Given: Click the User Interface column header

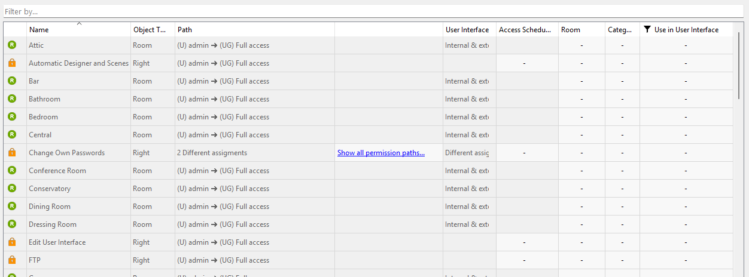Looking at the screenshot, I should point(468,29).
